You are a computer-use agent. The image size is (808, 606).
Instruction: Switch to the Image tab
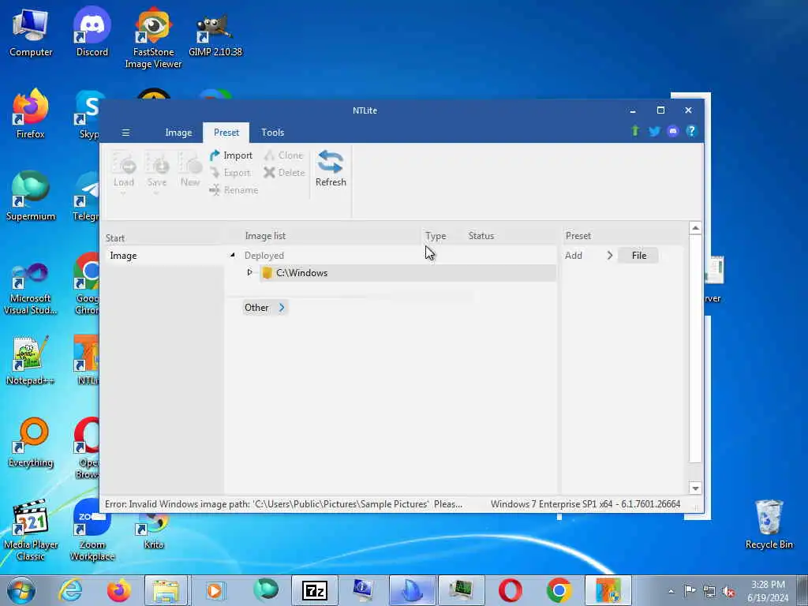[178, 133]
